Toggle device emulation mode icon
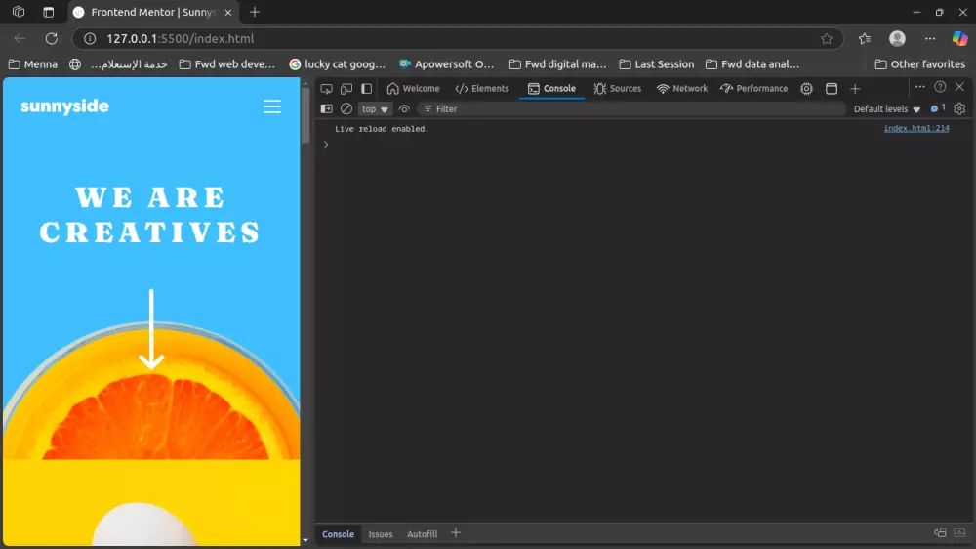976x549 pixels. pyautogui.click(x=346, y=89)
